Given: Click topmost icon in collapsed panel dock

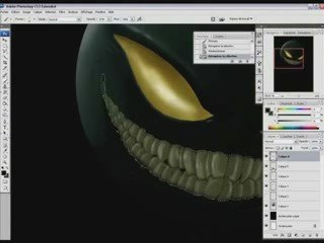Looking at the screenshot, I should 259,34.
